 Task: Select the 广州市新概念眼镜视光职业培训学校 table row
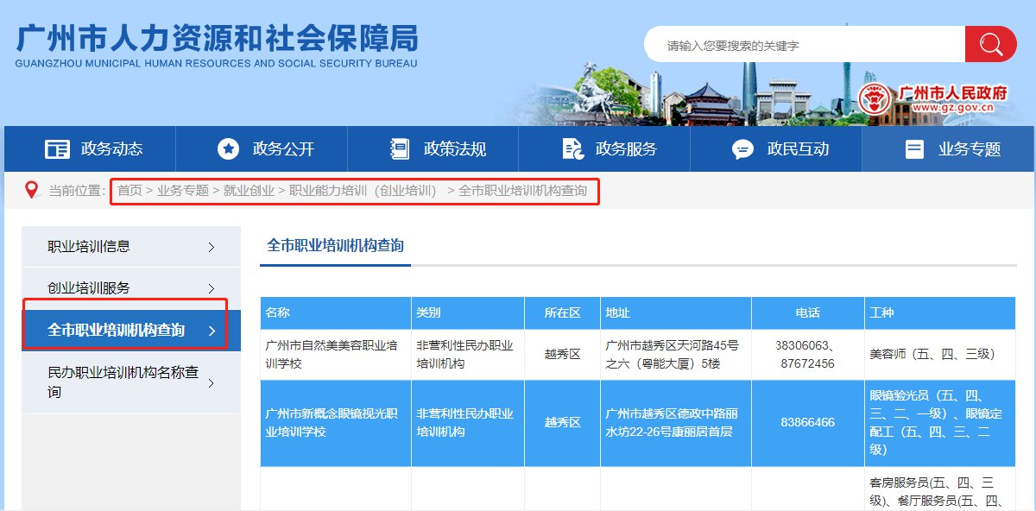[x=332, y=423]
